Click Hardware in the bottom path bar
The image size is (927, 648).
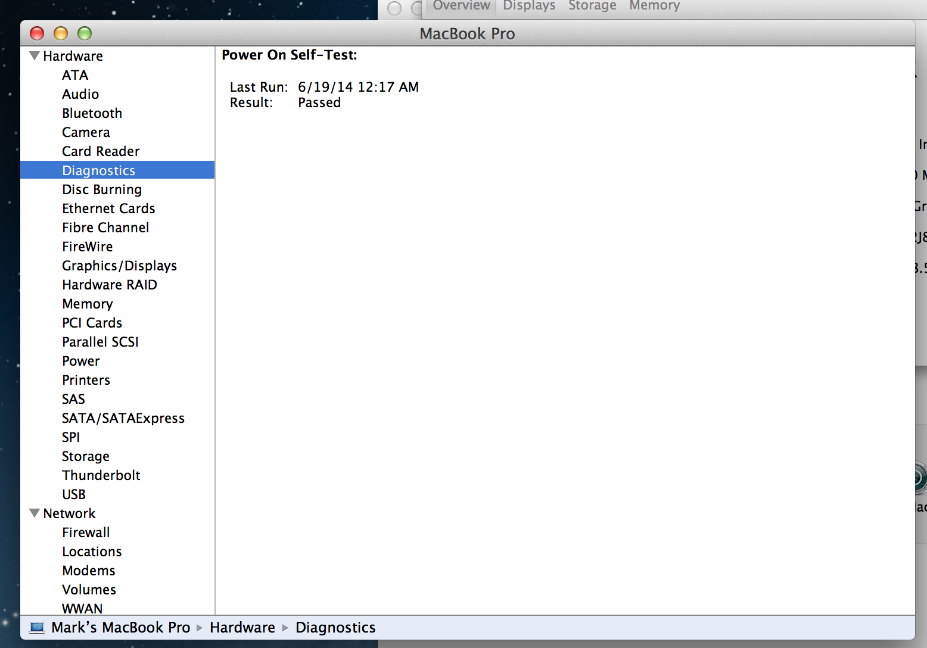242,628
